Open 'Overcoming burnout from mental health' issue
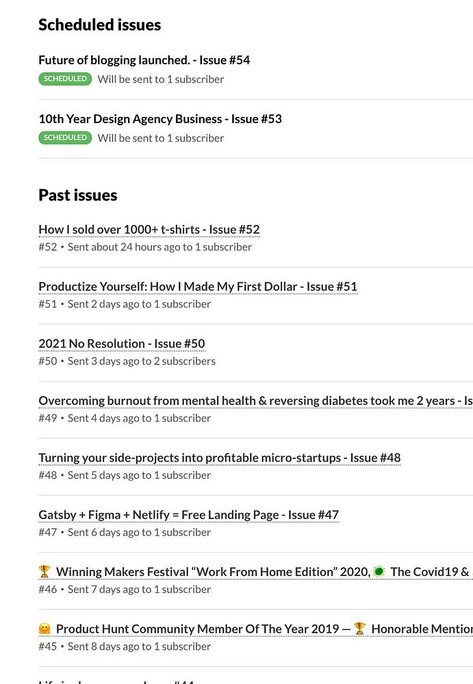473x684 pixels. coord(255,401)
